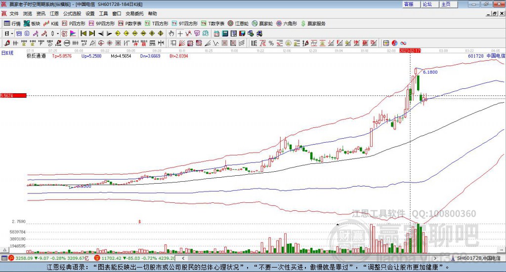Open the 赢家轮 wheel tool
Screen dimensions: 506x272
[x=262, y=24]
